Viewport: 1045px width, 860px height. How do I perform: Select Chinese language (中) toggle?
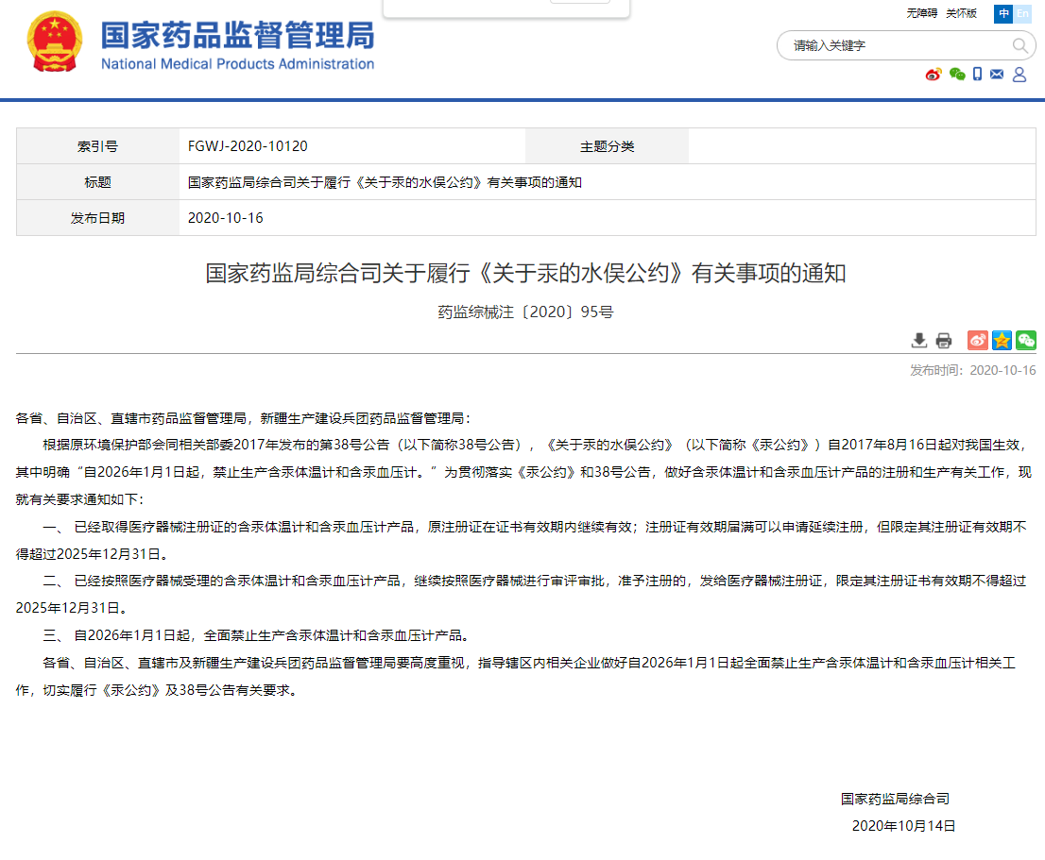tap(1002, 13)
